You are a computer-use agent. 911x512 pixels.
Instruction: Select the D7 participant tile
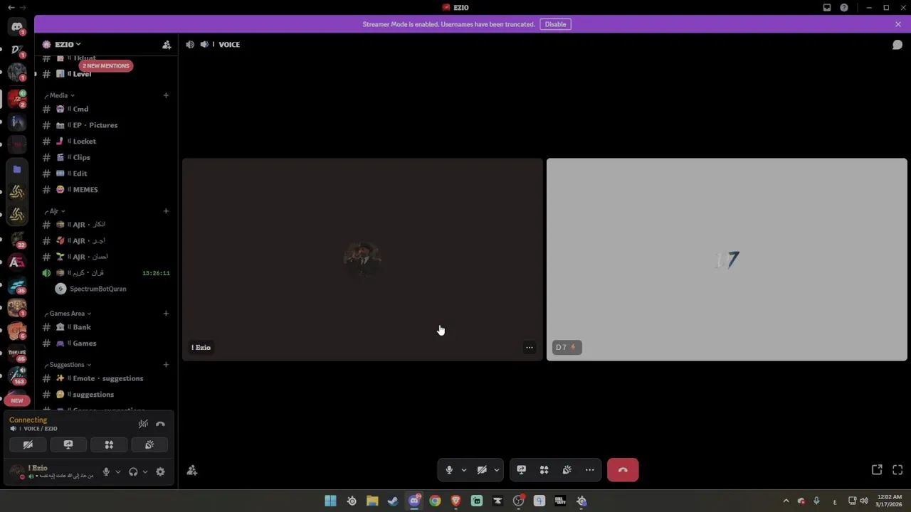[727, 260]
